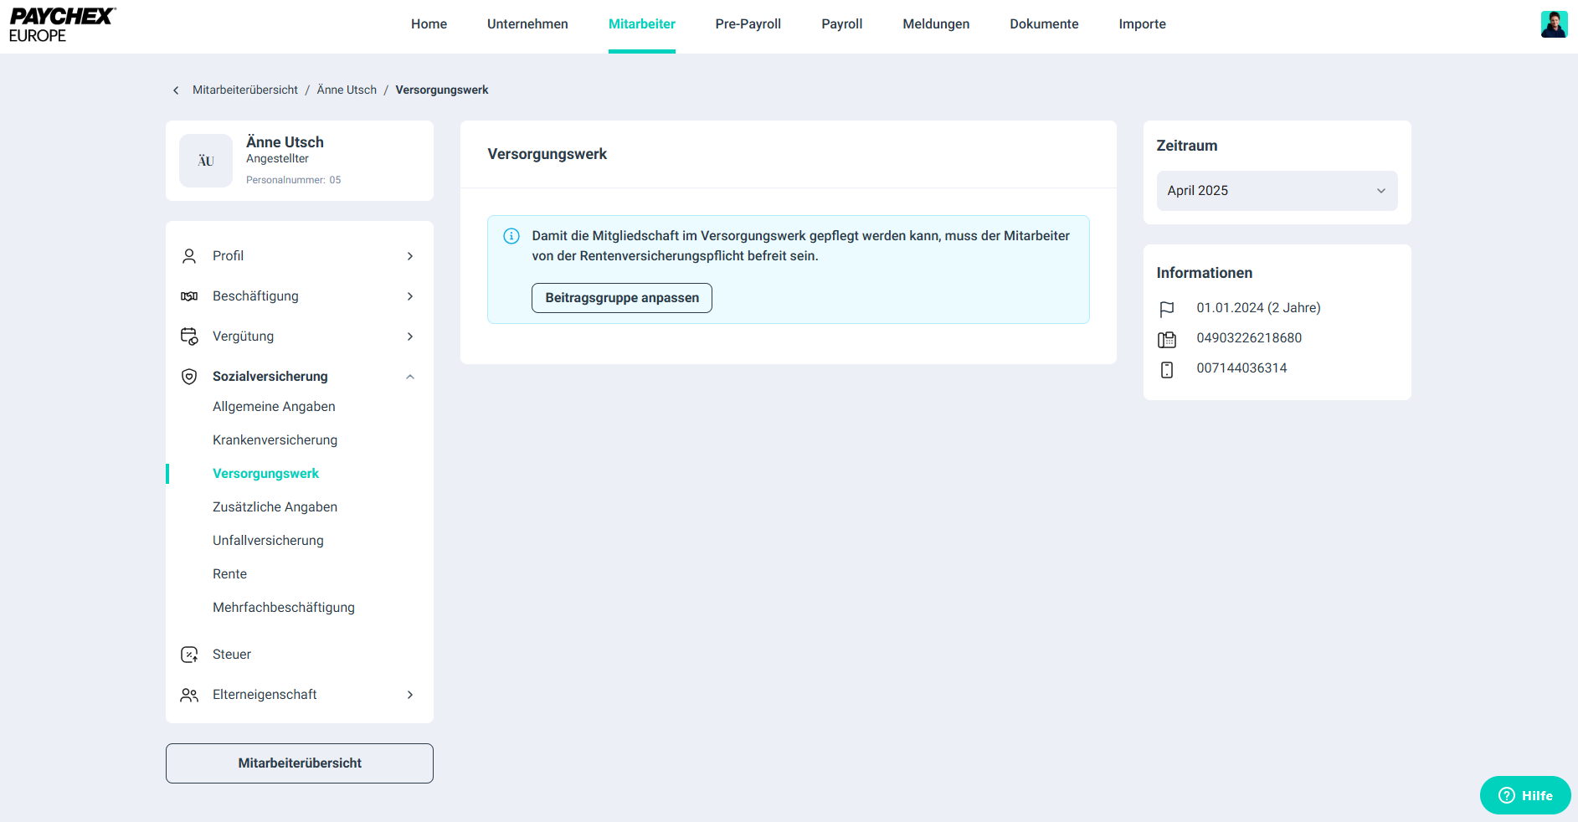This screenshot has height=822, width=1578.
Task: Expand the Elterneigenschaft section arrow
Action: (x=410, y=695)
